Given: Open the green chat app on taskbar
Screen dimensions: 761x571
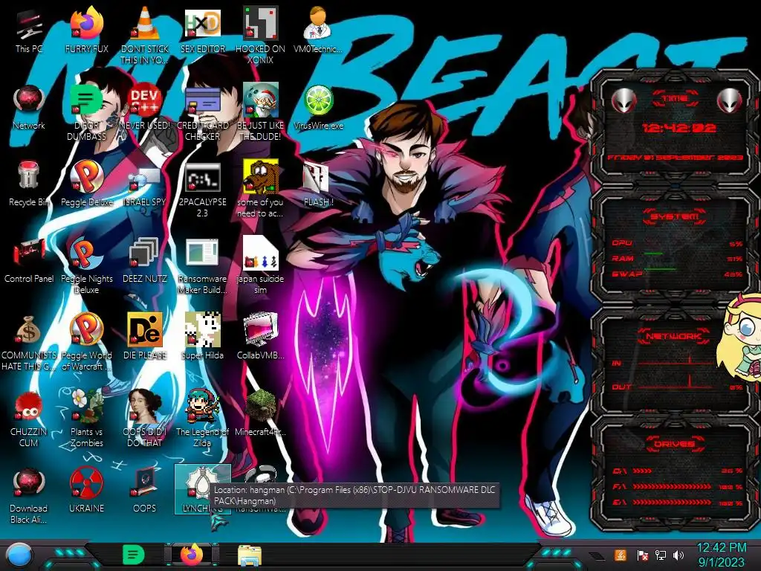Looking at the screenshot, I should pyautogui.click(x=134, y=555).
